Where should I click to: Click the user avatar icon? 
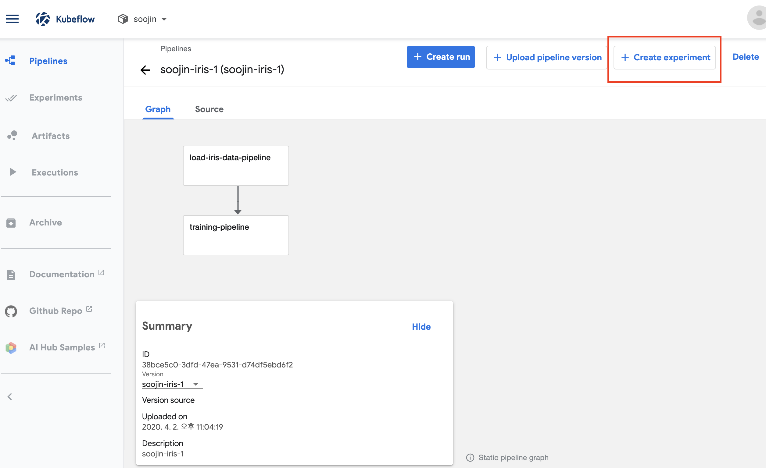[x=757, y=18]
